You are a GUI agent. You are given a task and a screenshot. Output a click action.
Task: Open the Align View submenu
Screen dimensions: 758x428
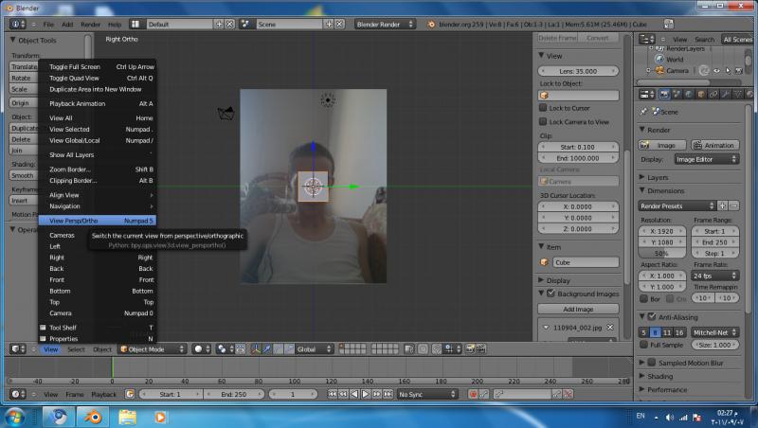pos(98,195)
